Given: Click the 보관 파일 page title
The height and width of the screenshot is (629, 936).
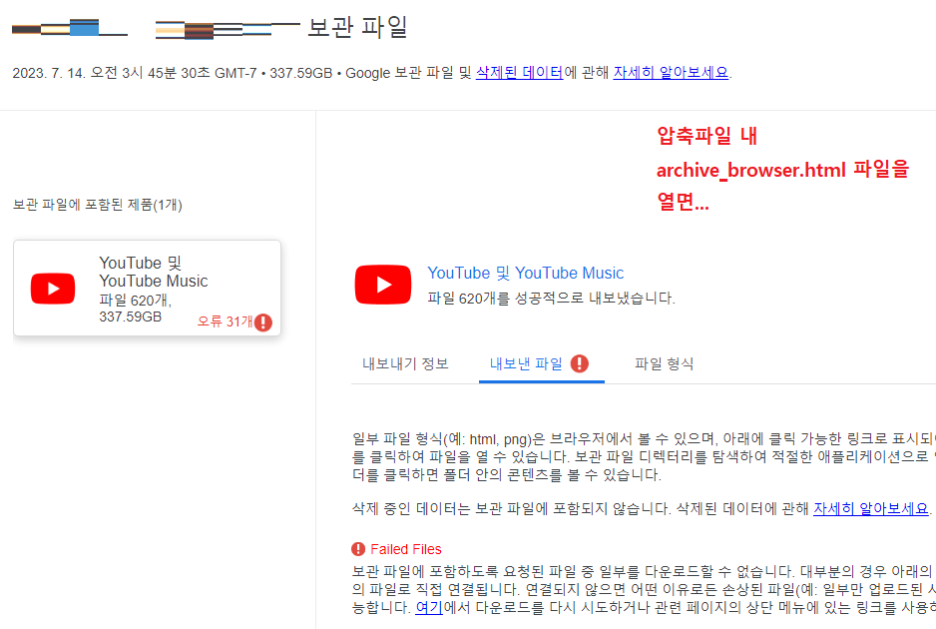Looking at the screenshot, I should coord(357,27).
